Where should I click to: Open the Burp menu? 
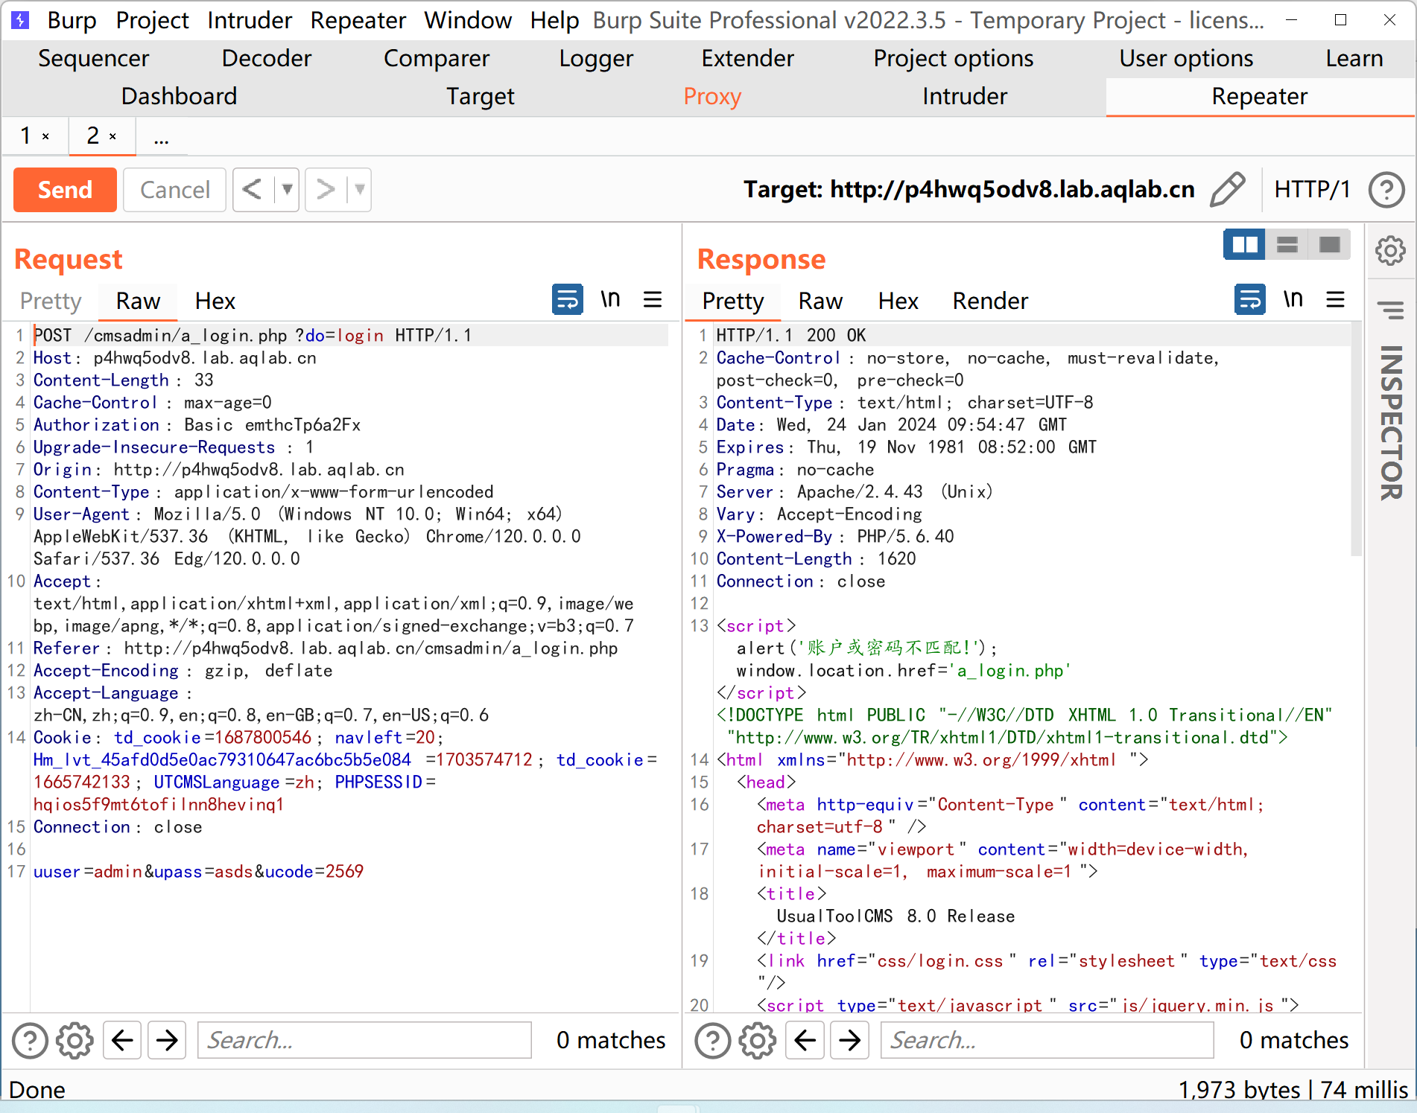click(x=72, y=20)
